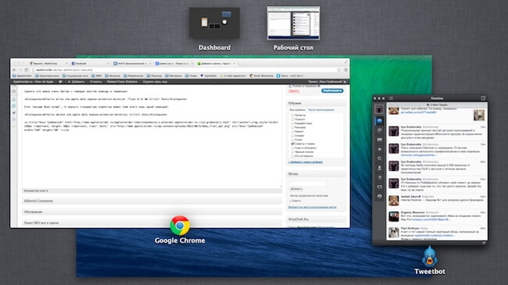
Task: Collapse the Метки panel header
Action: pyautogui.click(x=317, y=174)
